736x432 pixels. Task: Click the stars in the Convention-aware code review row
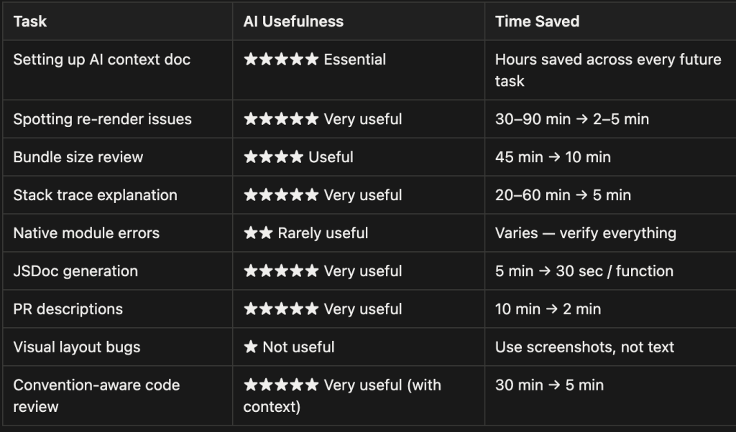coord(281,385)
